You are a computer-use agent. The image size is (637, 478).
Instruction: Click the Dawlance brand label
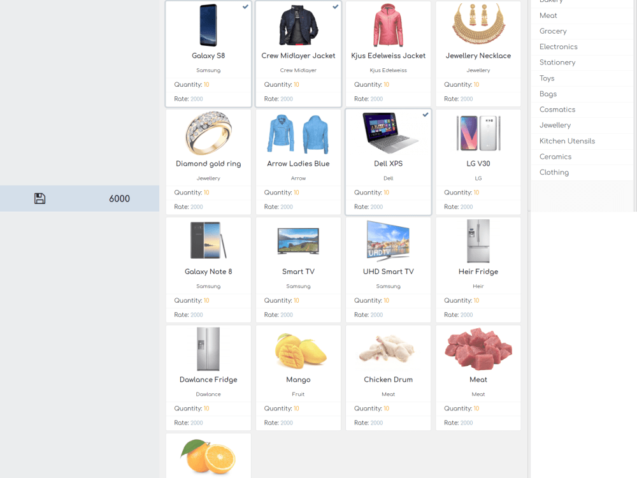pyautogui.click(x=208, y=395)
